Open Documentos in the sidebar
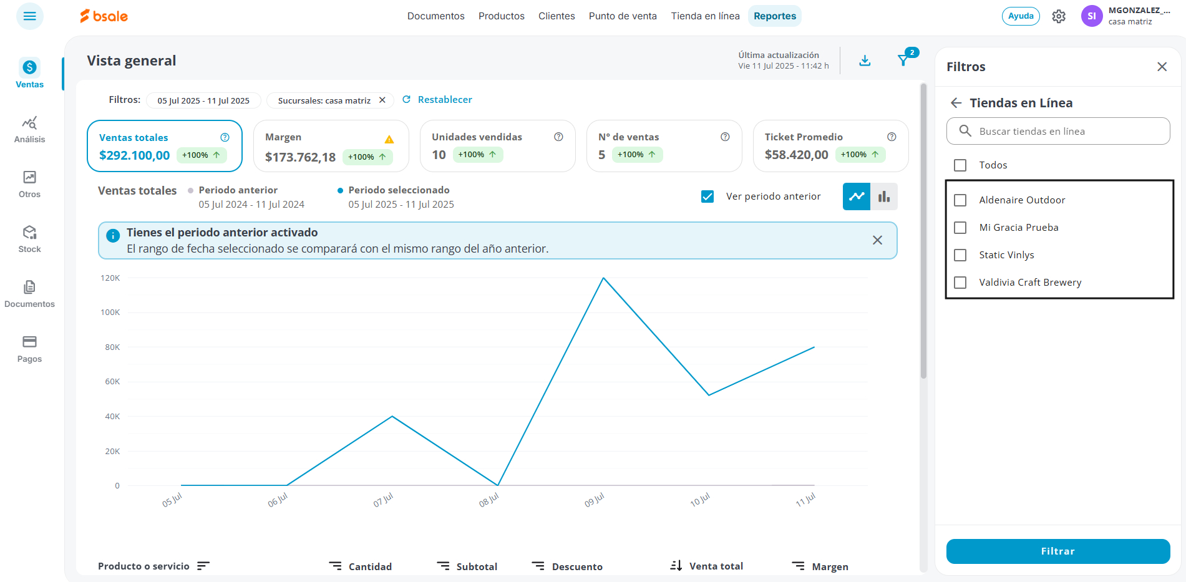This screenshot has width=1186, height=582. pyautogui.click(x=29, y=294)
